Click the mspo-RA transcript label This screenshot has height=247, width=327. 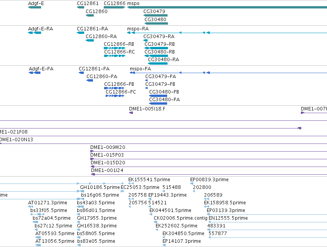[138, 28]
